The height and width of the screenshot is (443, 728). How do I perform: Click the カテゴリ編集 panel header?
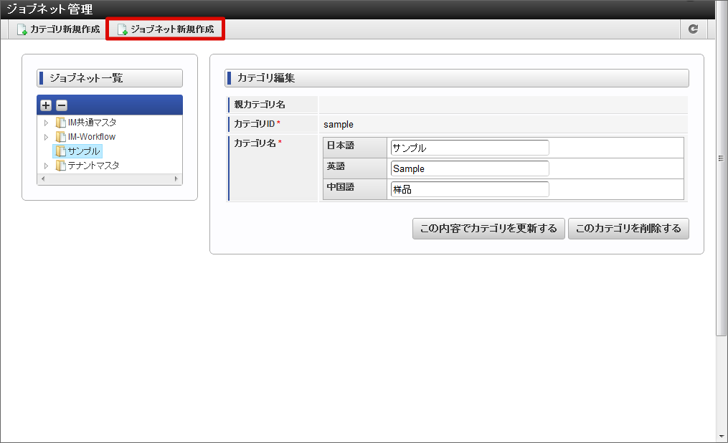[x=457, y=78]
